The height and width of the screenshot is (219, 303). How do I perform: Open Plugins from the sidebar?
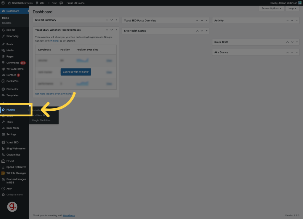(x=11, y=110)
